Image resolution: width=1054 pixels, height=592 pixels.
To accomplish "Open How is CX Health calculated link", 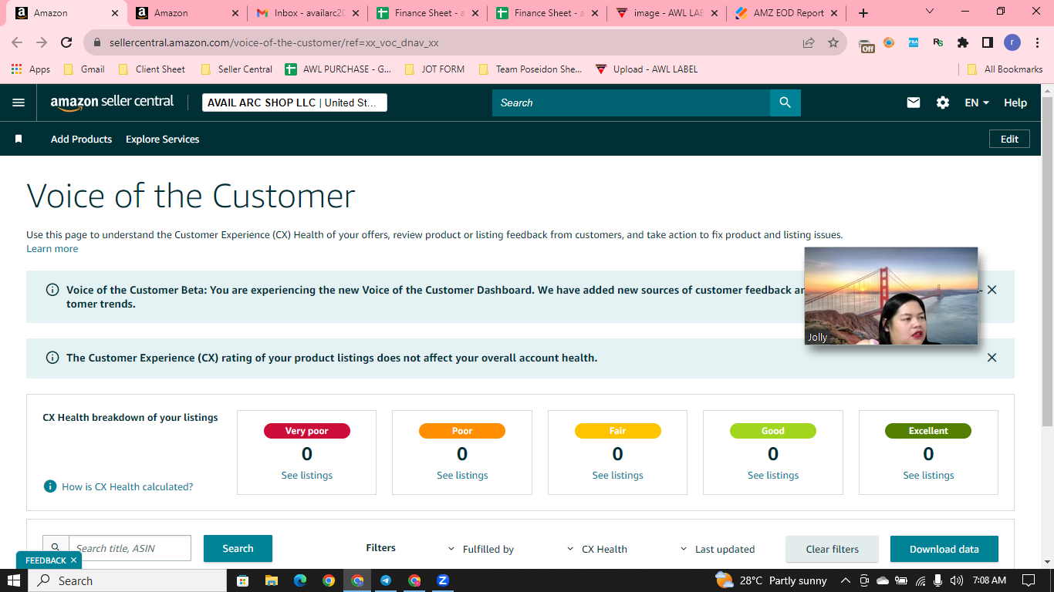I will point(127,487).
